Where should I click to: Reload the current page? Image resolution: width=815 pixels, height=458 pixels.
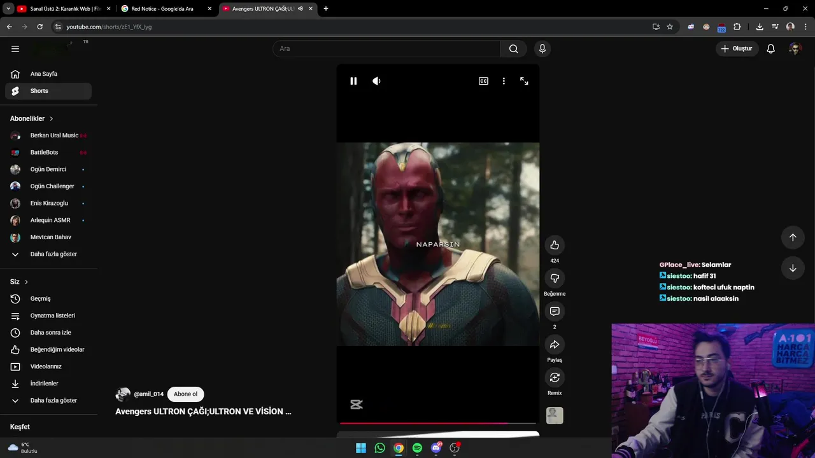(39, 27)
